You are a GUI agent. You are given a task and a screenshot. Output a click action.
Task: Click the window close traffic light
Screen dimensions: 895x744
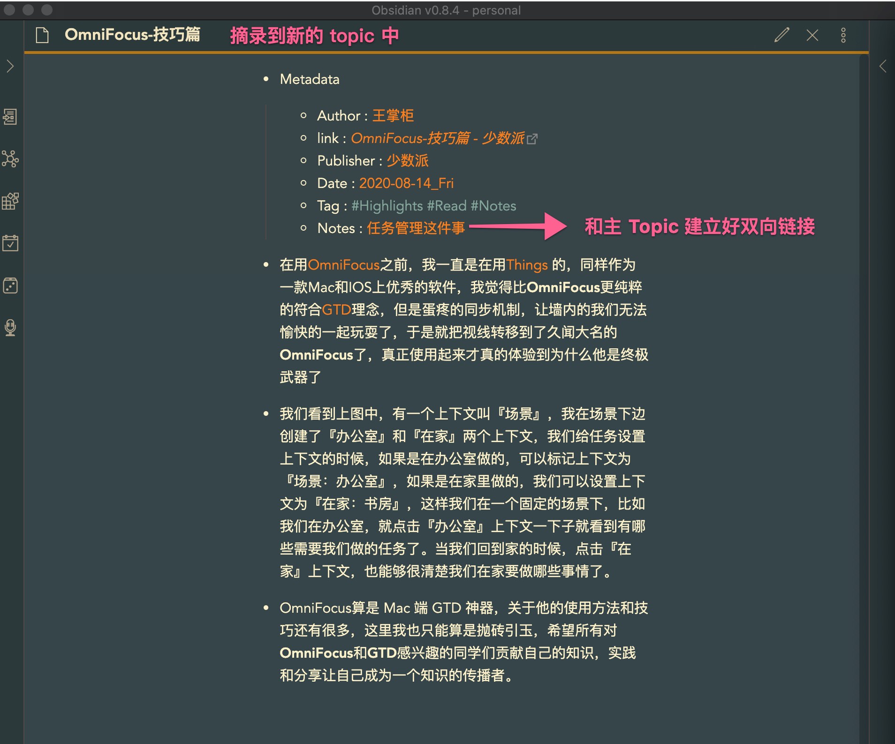pos(9,10)
